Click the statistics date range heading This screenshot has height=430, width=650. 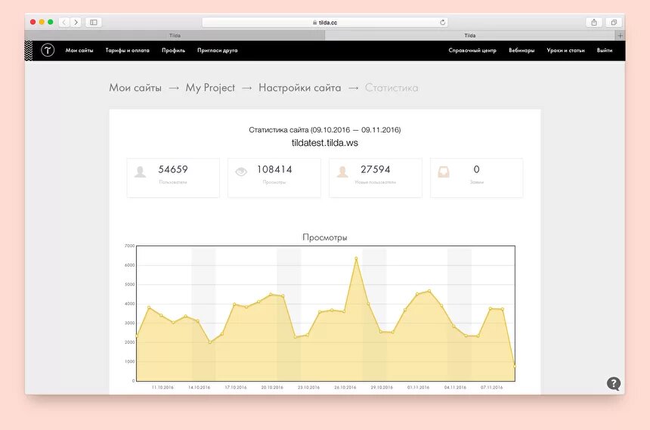coord(324,130)
